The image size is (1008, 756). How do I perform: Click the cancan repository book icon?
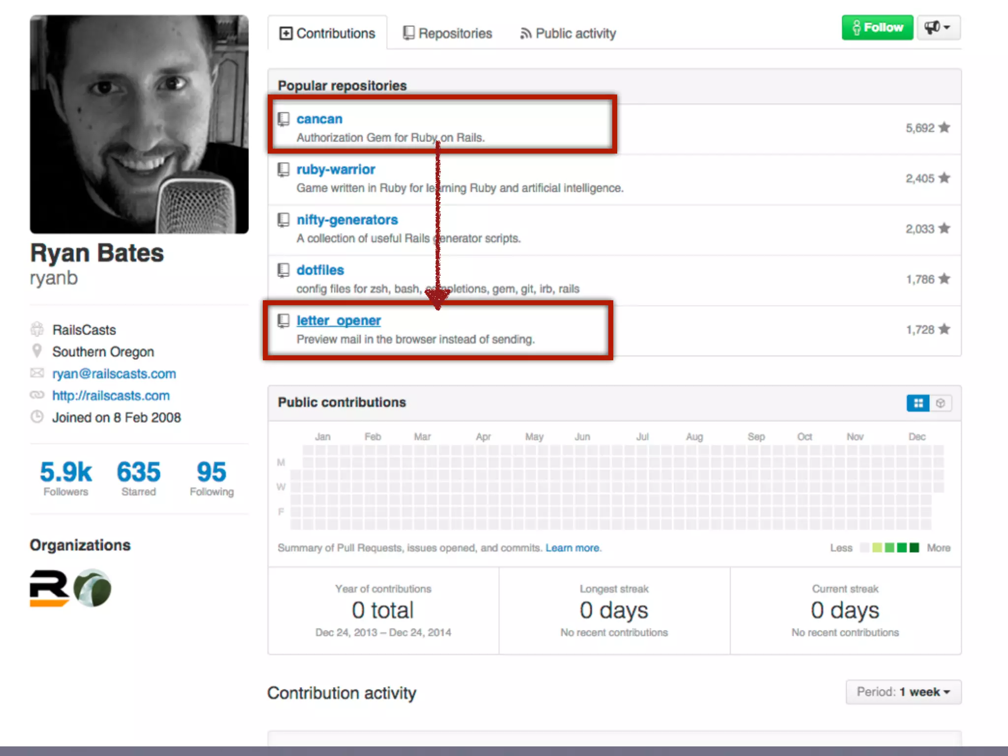[283, 119]
